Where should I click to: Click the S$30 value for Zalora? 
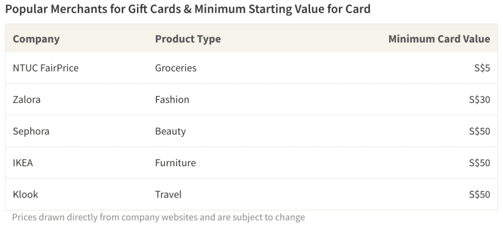coord(480,100)
